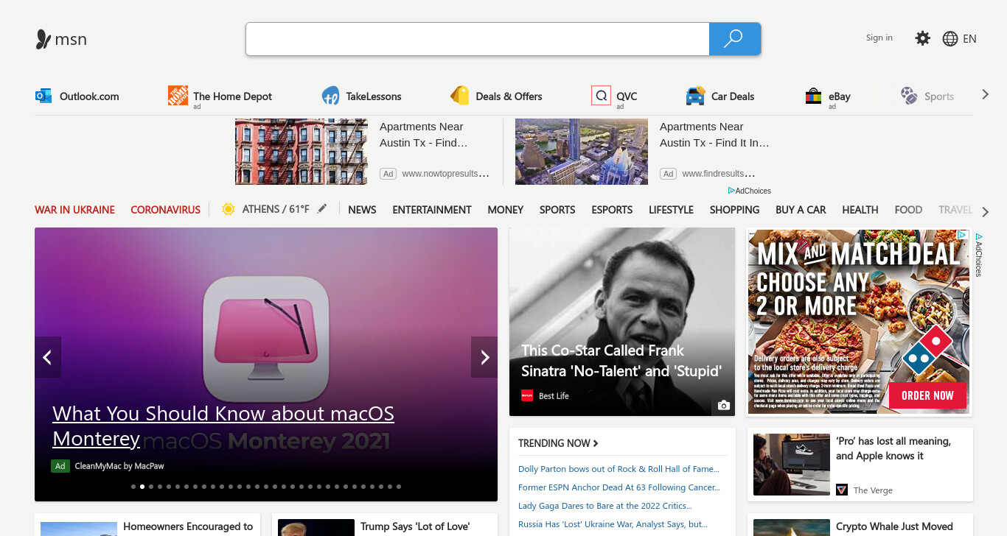The image size is (1007, 536).
Task: Click the Outlook.com shortcut label
Action: (89, 96)
